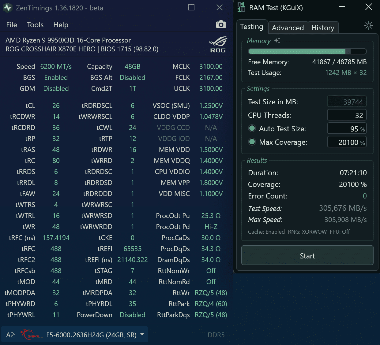Click the ProcOdt Pu value 25.3 Ω
380x345 pixels.
point(211,216)
